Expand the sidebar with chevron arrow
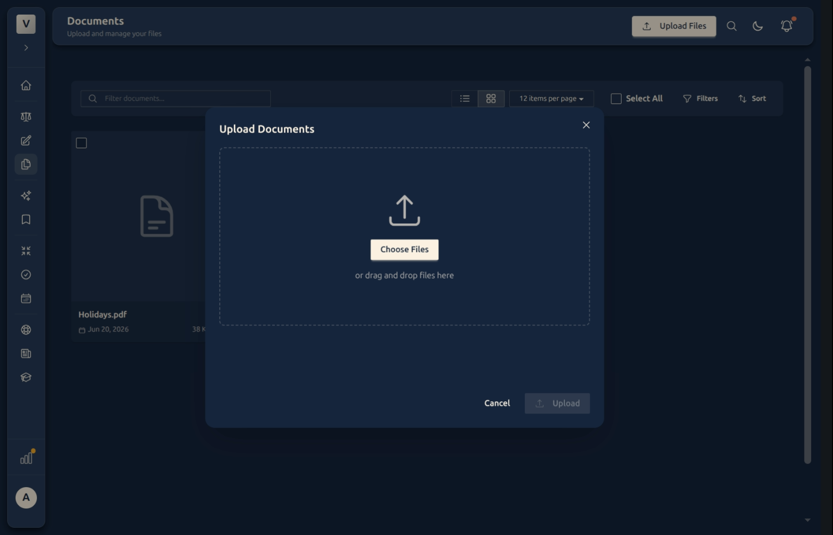Viewport: 833px width, 535px height. point(26,48)
